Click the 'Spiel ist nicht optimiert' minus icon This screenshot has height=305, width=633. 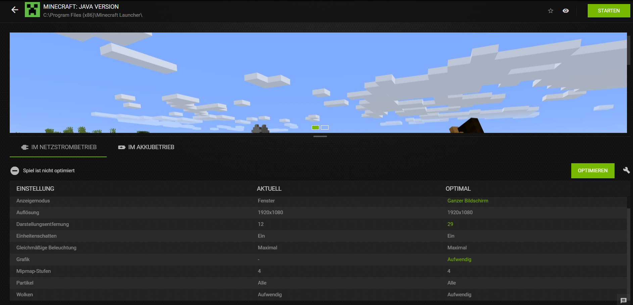(15, 170)
